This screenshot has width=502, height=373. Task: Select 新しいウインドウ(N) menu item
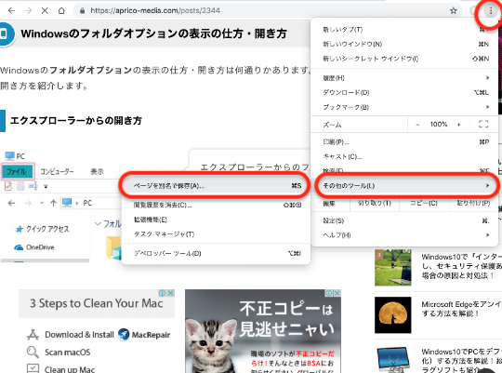[404, 45]
